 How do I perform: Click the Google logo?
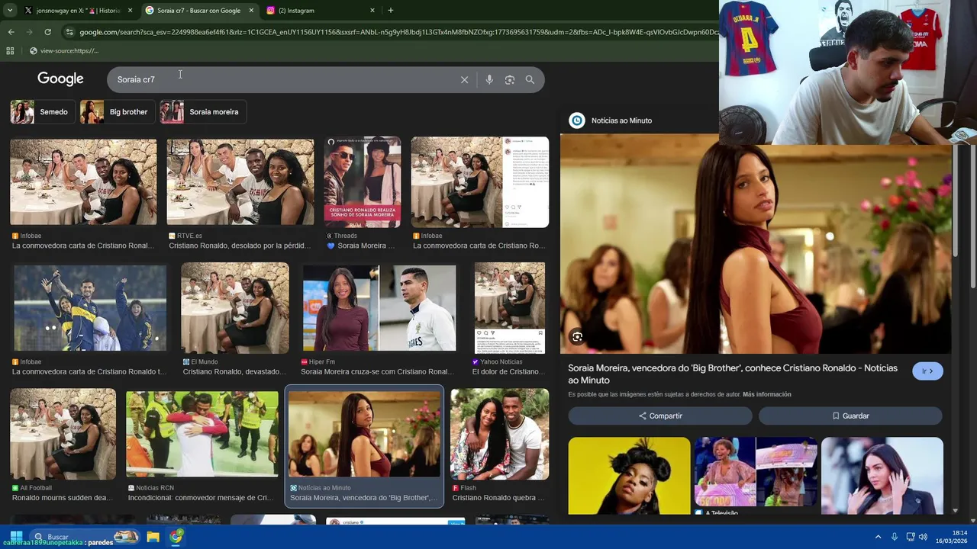(x=60, y=79)
